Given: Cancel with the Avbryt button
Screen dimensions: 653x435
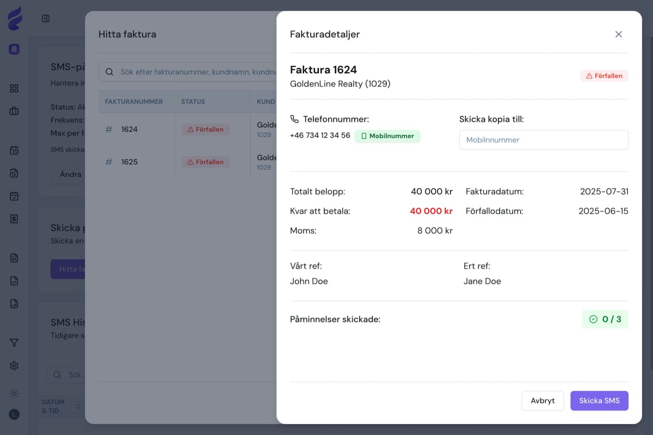Looking at the screenshot, I should pyautogui.click(x=543, y=400).
